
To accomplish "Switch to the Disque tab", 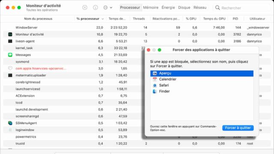I will [x=184, y=8].
